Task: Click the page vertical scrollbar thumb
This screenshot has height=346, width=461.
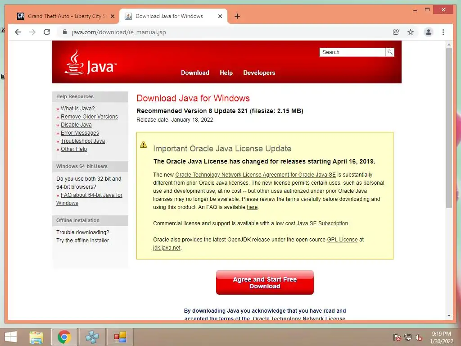Action: (449, 128)
